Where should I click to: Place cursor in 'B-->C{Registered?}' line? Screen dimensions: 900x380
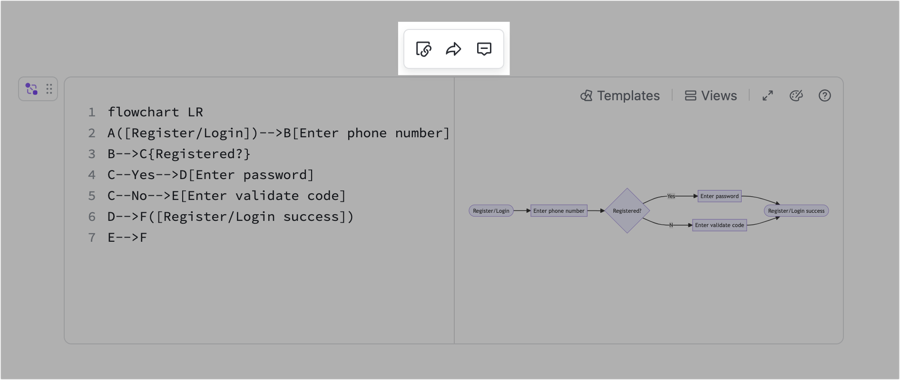click(179, 154)
